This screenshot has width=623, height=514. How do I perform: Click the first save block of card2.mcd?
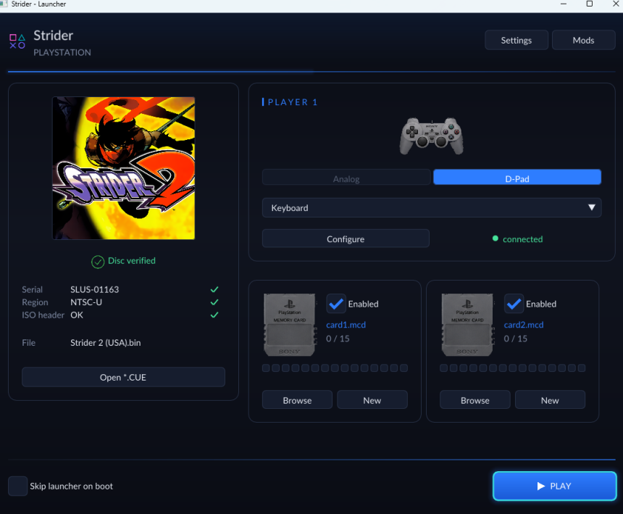point(443,368)
